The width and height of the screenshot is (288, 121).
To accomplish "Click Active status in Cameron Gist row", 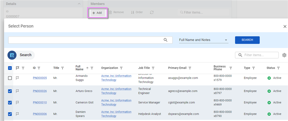I will pos(274,103).
